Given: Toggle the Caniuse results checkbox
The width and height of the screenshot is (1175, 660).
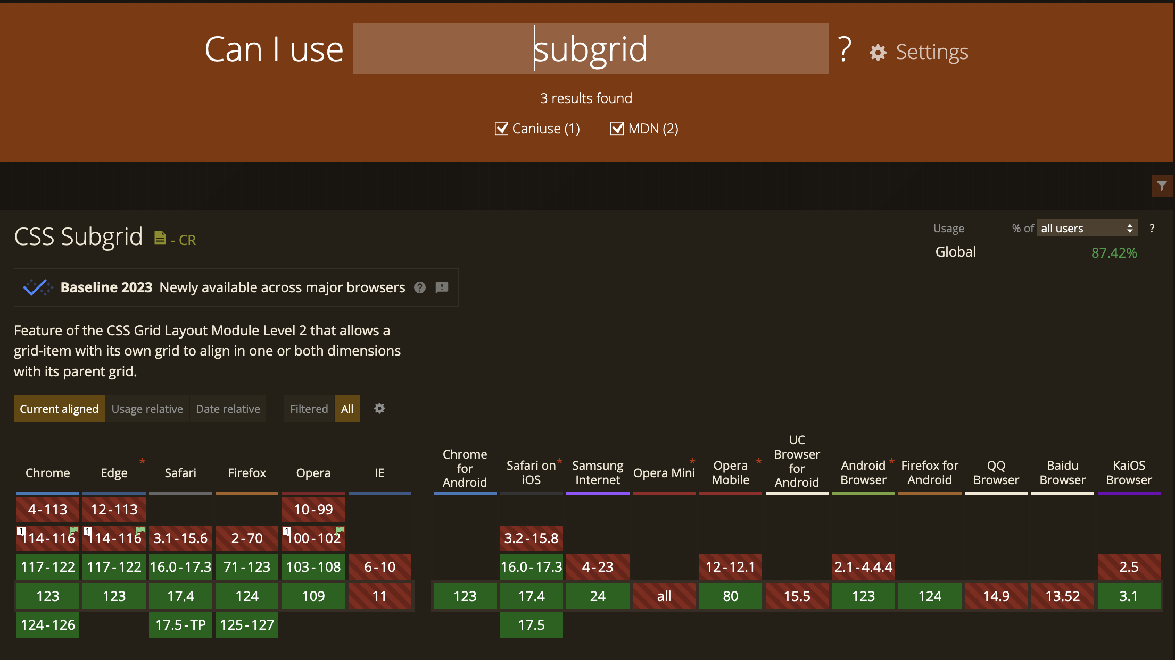Looking at the screenshot, I should pos(502,128).
